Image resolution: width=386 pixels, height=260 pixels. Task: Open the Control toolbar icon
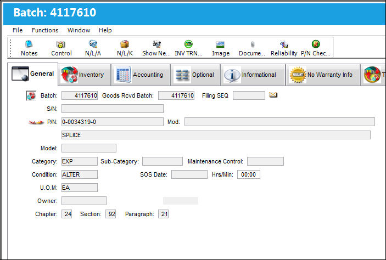point(61,48)
